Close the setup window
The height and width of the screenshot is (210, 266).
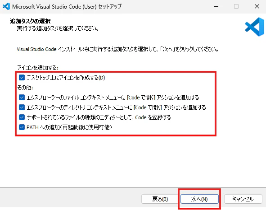click(x=257, y=6)
